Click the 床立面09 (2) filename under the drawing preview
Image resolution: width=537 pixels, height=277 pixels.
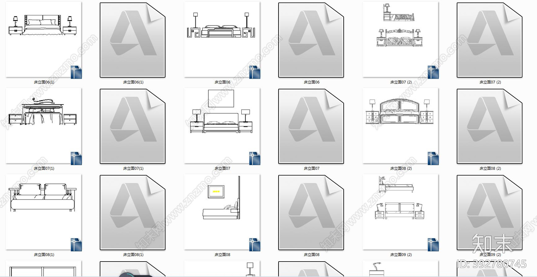pyautogui.click(x=401, y=255)
